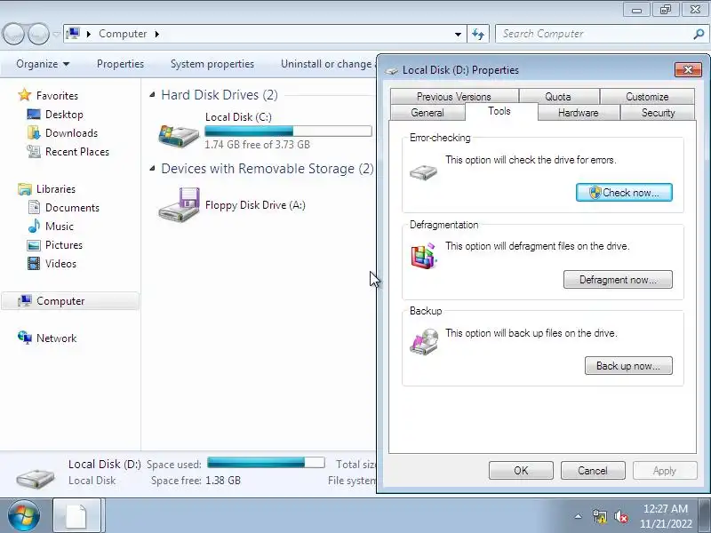Viewport: 711px width, 533px height.
Task: Click the Defragmentation colored blocks icon
Action: pos(425,256)
